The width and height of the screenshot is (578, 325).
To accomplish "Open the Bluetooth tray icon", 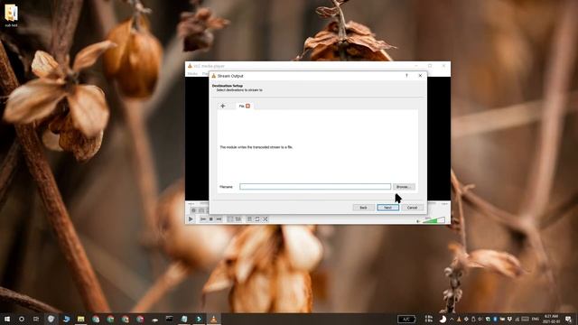I will 495,319.
